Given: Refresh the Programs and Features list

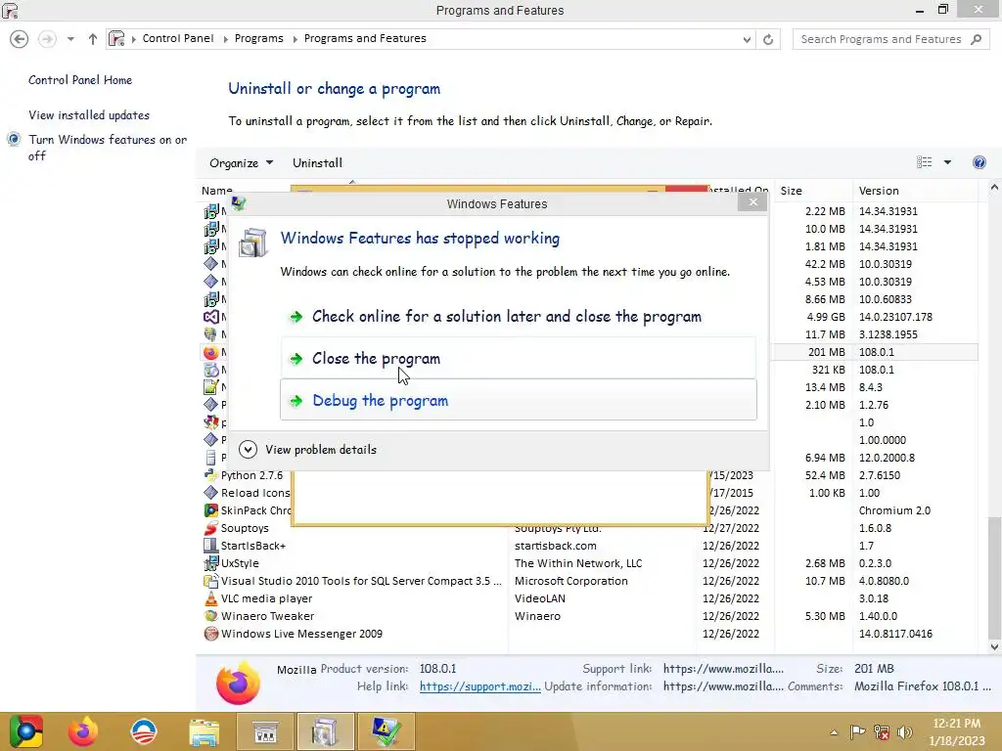Looking at the screenshot, I should pyautogui.click(x=768, y=39).
